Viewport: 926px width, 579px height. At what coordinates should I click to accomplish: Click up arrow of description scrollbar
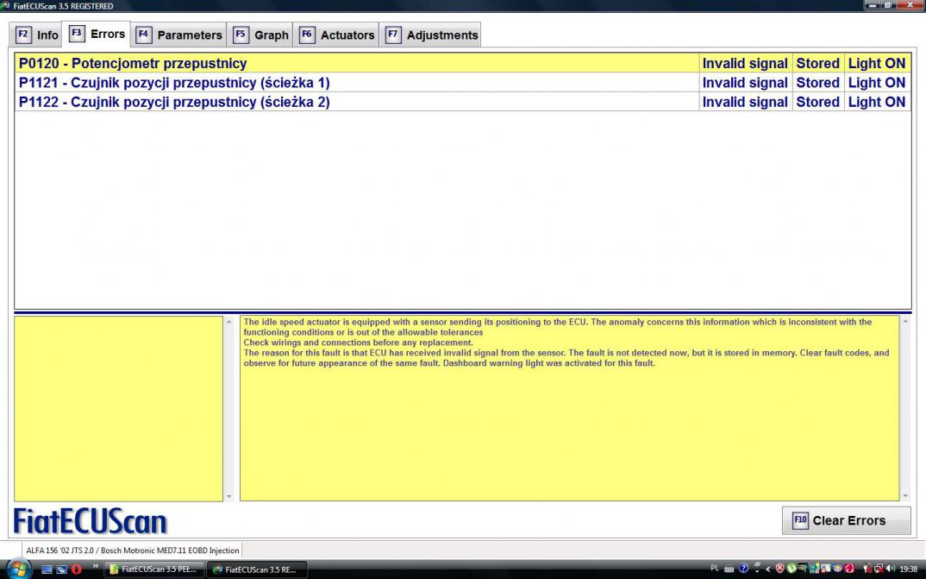click(x=905, y=322)
